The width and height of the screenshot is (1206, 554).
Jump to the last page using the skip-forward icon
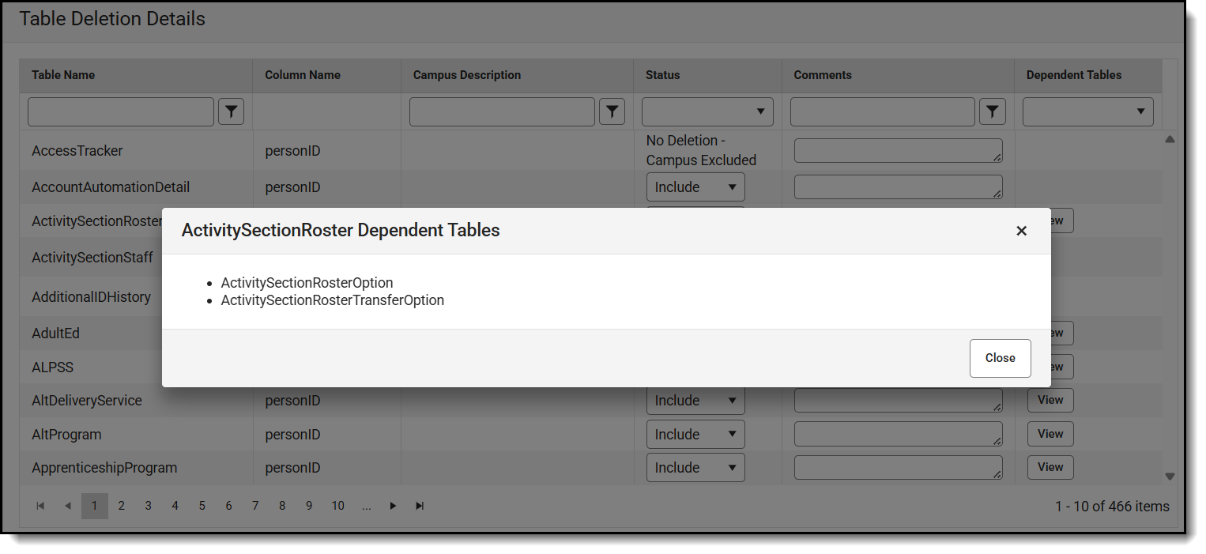[x=420, y=506]
